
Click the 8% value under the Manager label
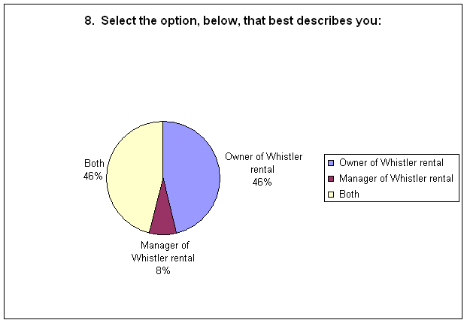(x=163, y=270)
